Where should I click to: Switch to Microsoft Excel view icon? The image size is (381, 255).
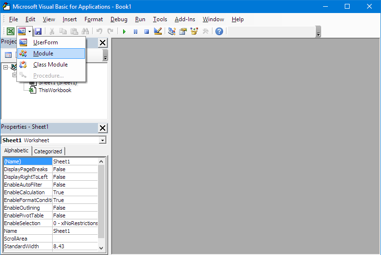pyautogui.click(x=11, y=31)
